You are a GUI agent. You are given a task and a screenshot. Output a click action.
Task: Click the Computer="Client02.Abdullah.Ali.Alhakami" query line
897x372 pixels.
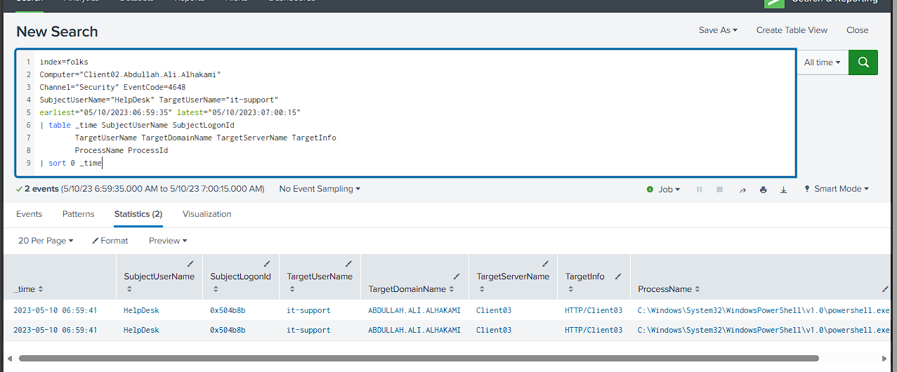[x=130, y=74]
